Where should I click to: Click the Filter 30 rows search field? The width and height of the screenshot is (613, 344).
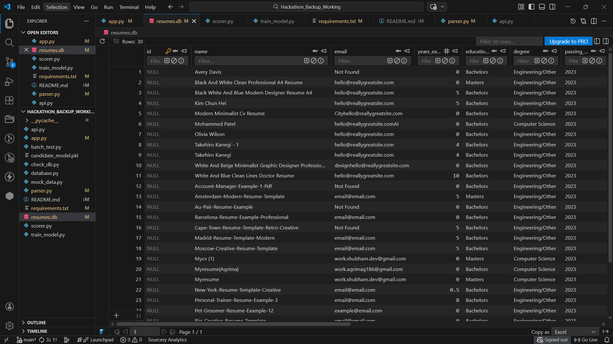pyautogui.click(x=509, y=41)
